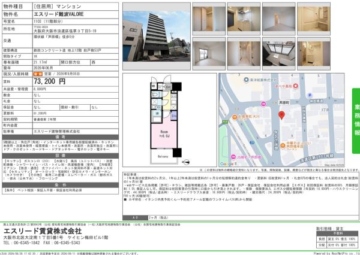Click the 8,000円 management fee value

point(40,89)
